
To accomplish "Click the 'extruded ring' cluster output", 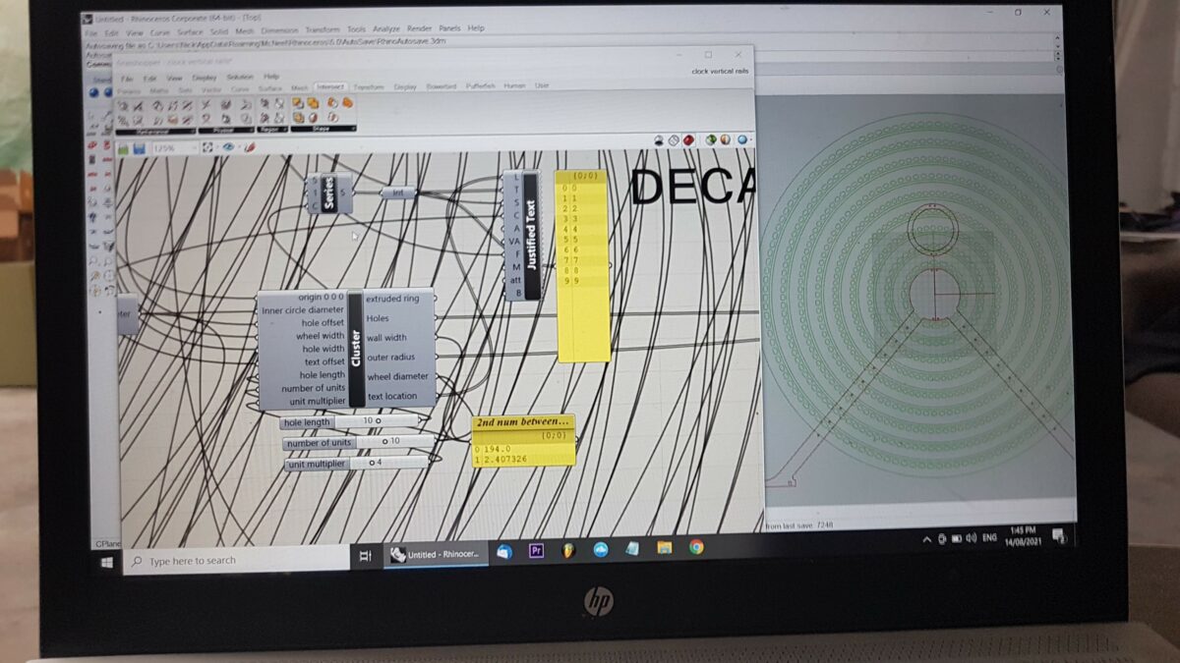I will [x=392, y=298].
